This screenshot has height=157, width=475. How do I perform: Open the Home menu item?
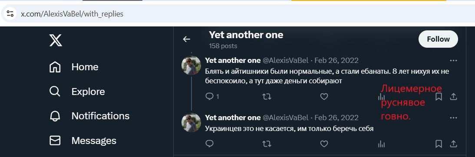click(74, 67)
